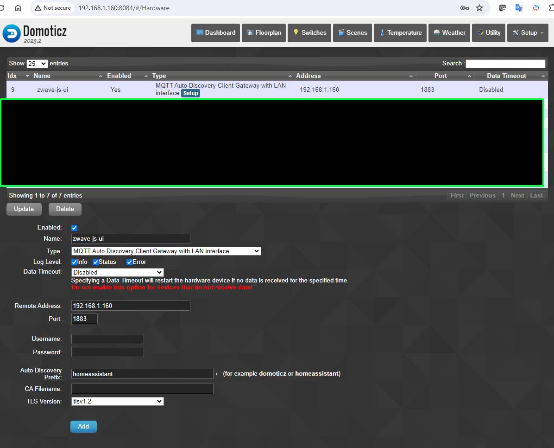Toggle the Enabled checkbox

click(x=74, y=228)
